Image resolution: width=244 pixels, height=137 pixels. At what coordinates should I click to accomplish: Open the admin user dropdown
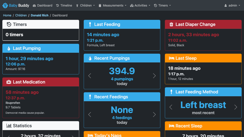pyautogui.click(x=232, y=6)
